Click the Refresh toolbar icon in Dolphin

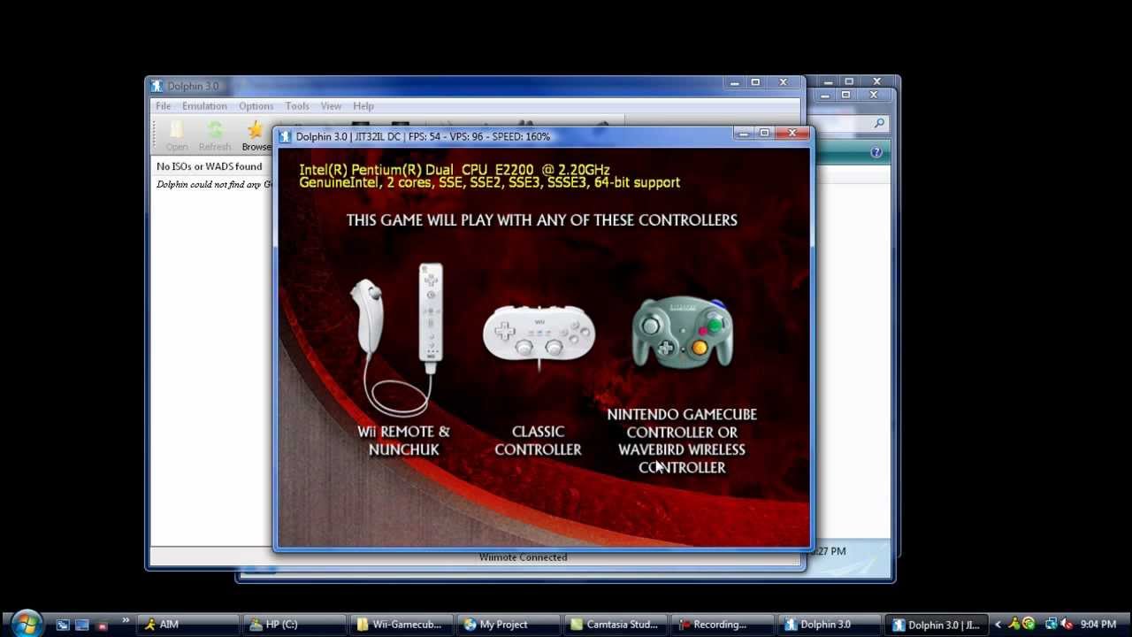click(214, 136)
